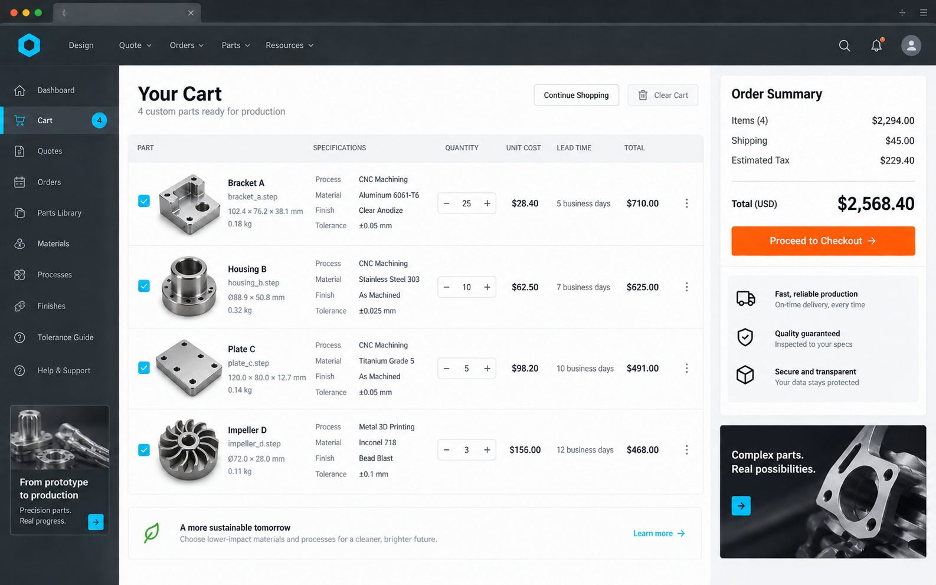Open Tolerance Guide in sidebar
The height and width of the screenshot is (585, 936).
coord(60,337)
